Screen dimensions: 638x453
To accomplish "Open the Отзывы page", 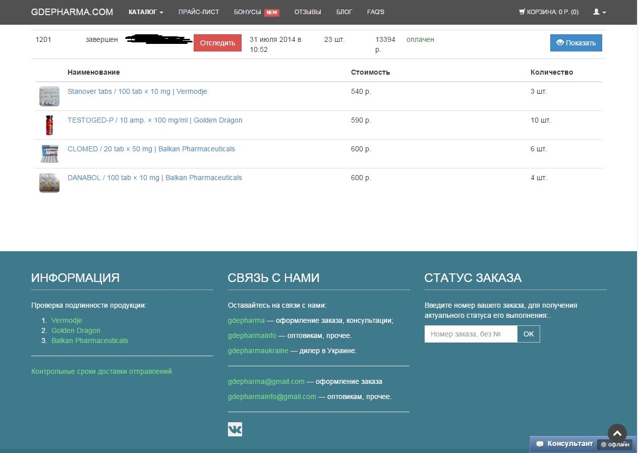I will (x=308, y=12).
